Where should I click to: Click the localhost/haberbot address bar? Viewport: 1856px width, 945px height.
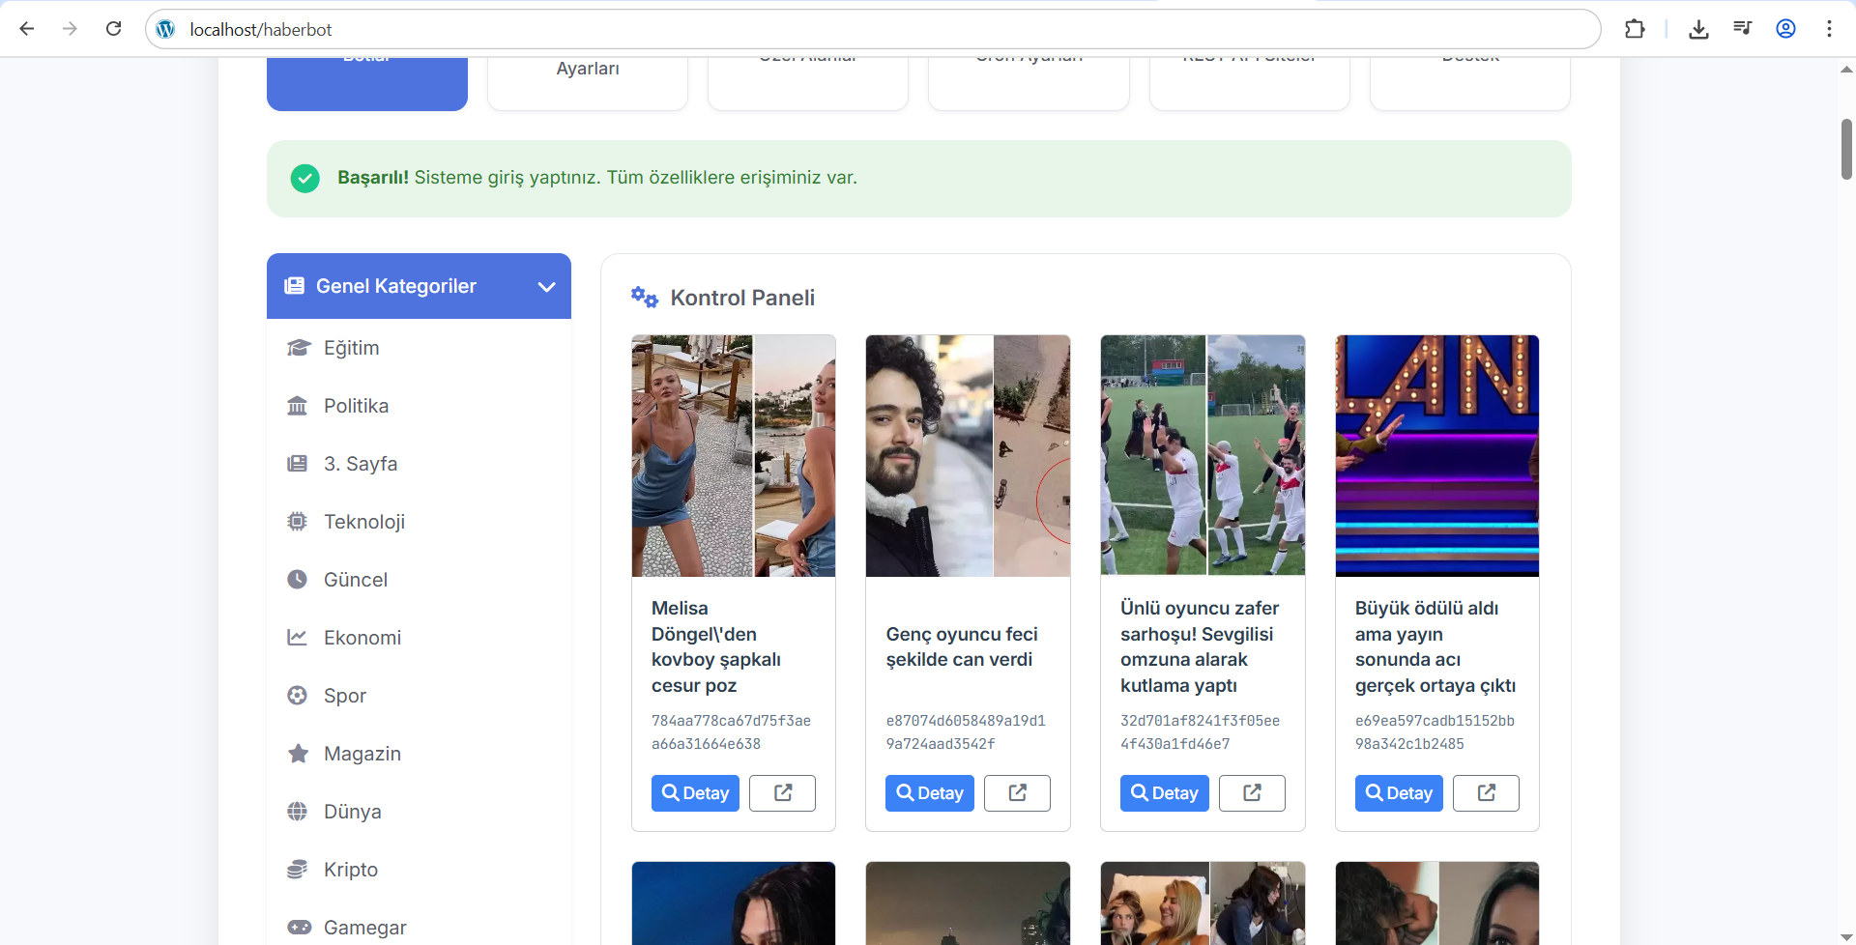point(872,29)
